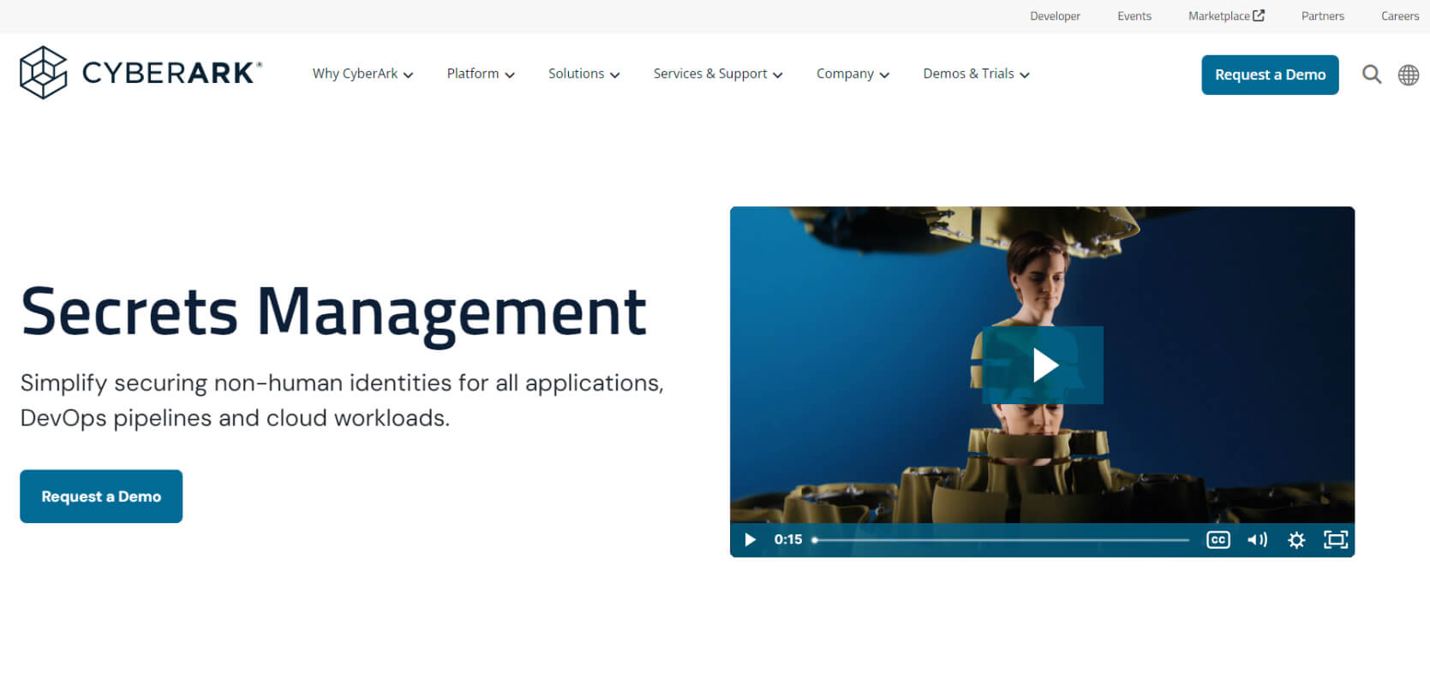Expand the Demos & Trials menu

click(x=976, y=74)
